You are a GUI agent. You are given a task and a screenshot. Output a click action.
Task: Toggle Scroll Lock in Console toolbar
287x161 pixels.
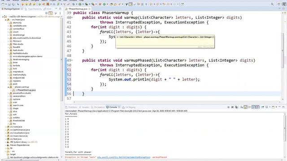pyautogui.click(x=245, y=107)
